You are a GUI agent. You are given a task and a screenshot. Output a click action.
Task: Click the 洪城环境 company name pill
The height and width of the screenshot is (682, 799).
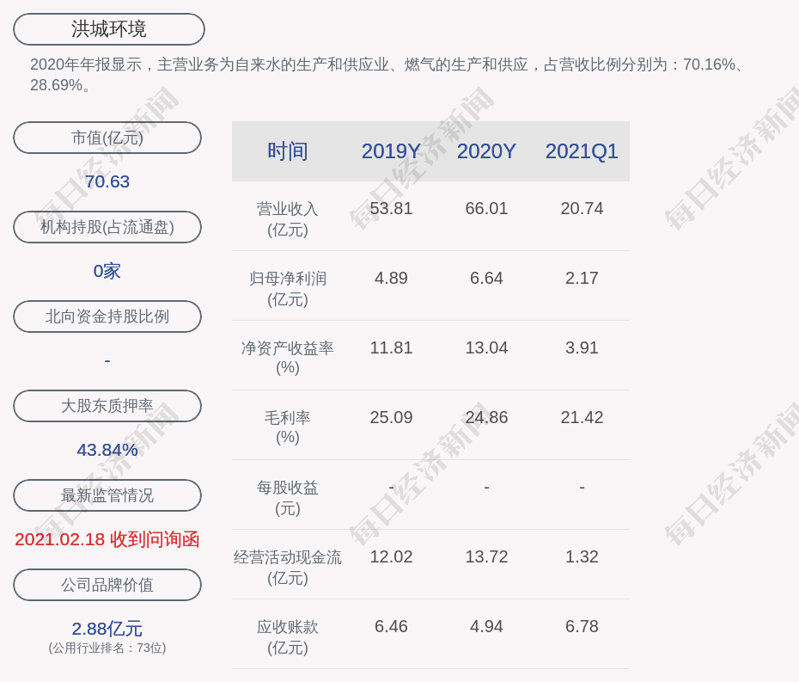coord(108,29)
